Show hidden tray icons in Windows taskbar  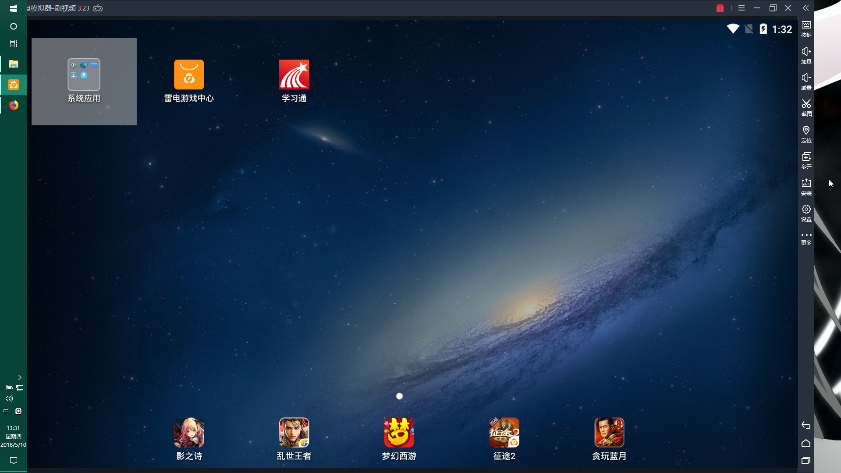tap(19, 377)
